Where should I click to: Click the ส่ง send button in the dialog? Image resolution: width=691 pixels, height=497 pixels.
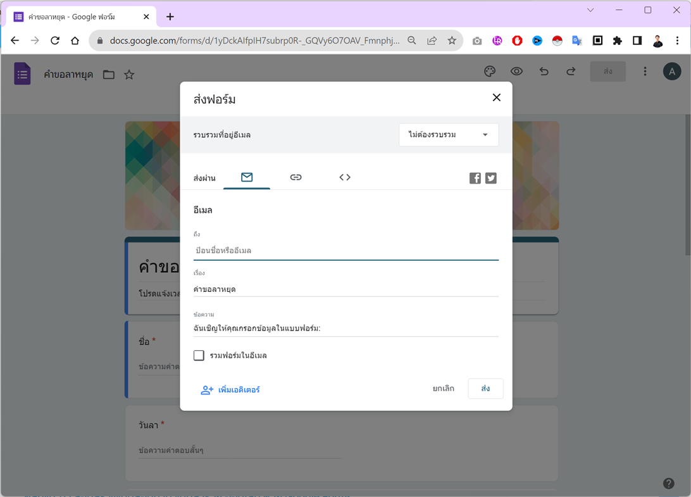pos(485,388)
